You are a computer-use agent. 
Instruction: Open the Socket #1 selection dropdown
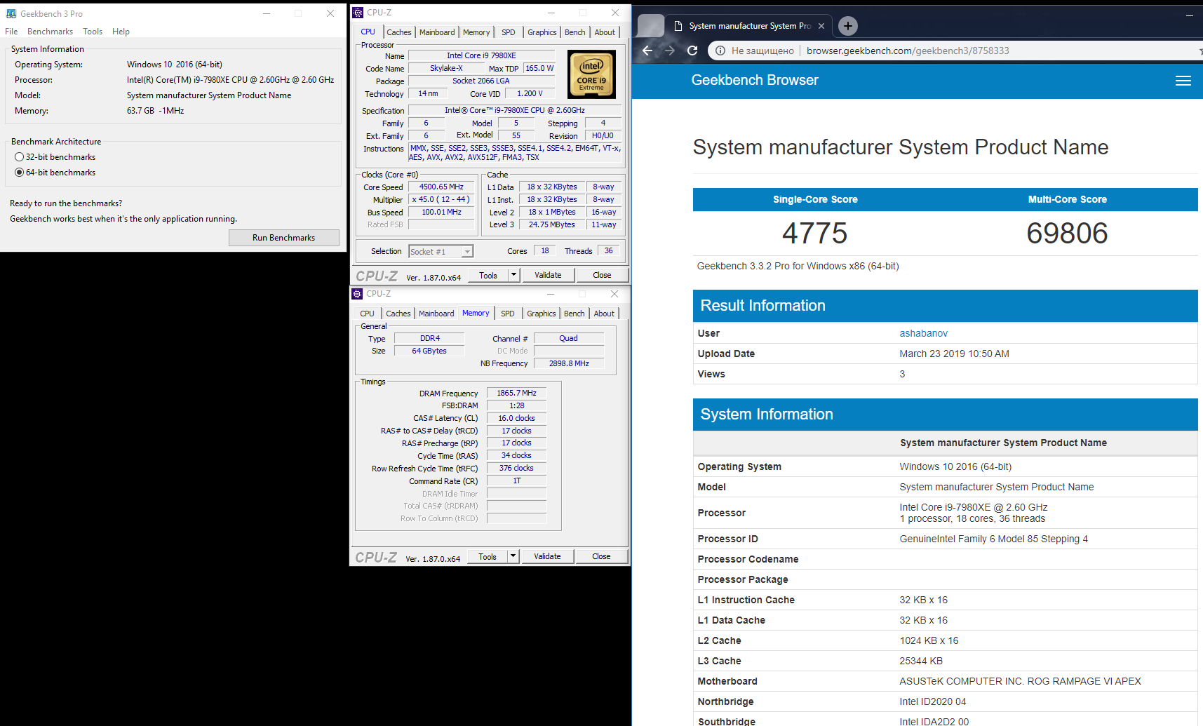tap(468, 252)
